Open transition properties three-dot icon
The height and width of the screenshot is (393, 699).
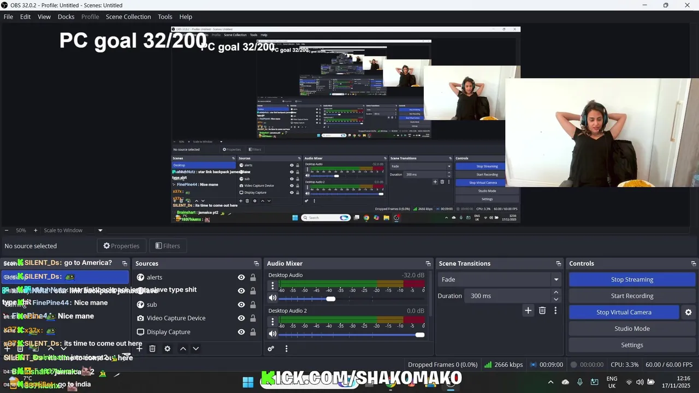pyautogui.click(x=555, y=311)
